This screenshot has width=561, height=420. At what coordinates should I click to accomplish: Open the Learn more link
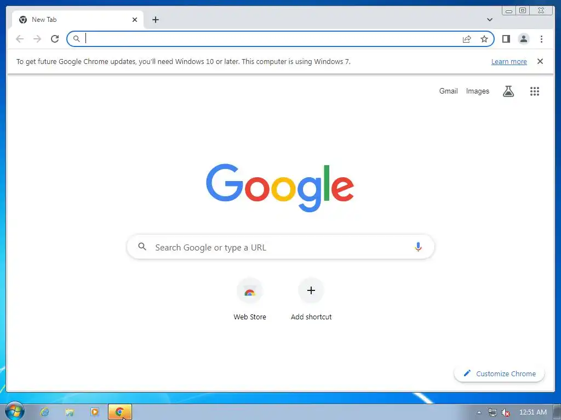pyautogui.click(x=509, y=61)
